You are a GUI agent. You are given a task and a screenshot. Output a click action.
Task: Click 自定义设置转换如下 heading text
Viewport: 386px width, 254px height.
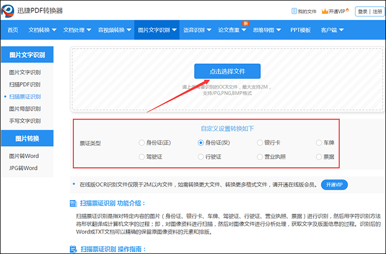[227, 128]
